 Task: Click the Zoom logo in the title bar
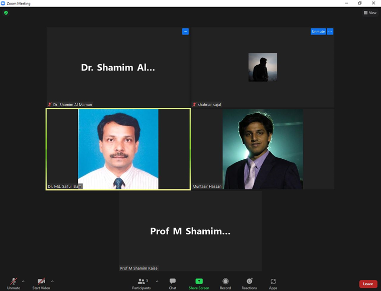pos(3,3)
